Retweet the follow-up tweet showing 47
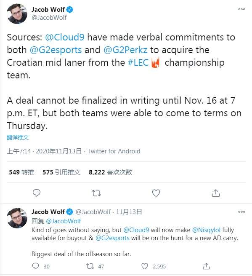The height and width of the screenshot is (276, 252). tap(90, 266)
